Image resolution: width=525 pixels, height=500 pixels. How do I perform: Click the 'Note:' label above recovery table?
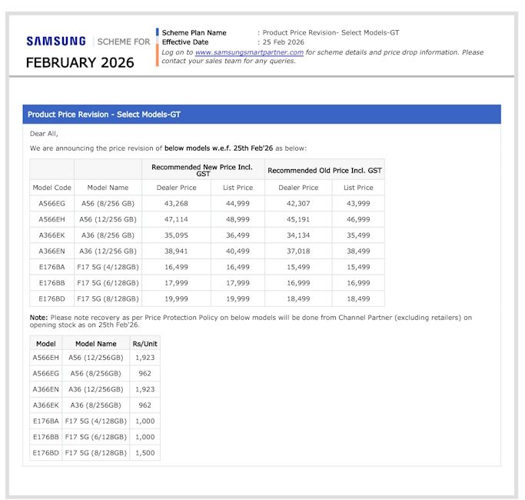pos(39,318)
